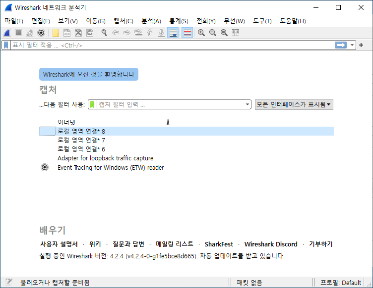Open the 도움말(H) menu
The image size is (373, 288).
click(x=293, y=21)
